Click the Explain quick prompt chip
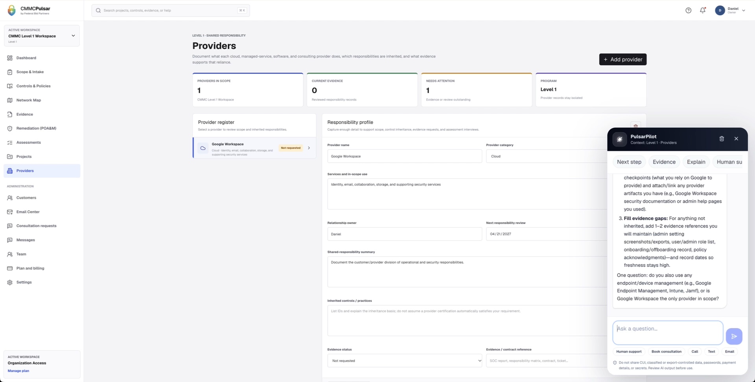This screenshot has height=382, width=755. (x=696, y=162)
